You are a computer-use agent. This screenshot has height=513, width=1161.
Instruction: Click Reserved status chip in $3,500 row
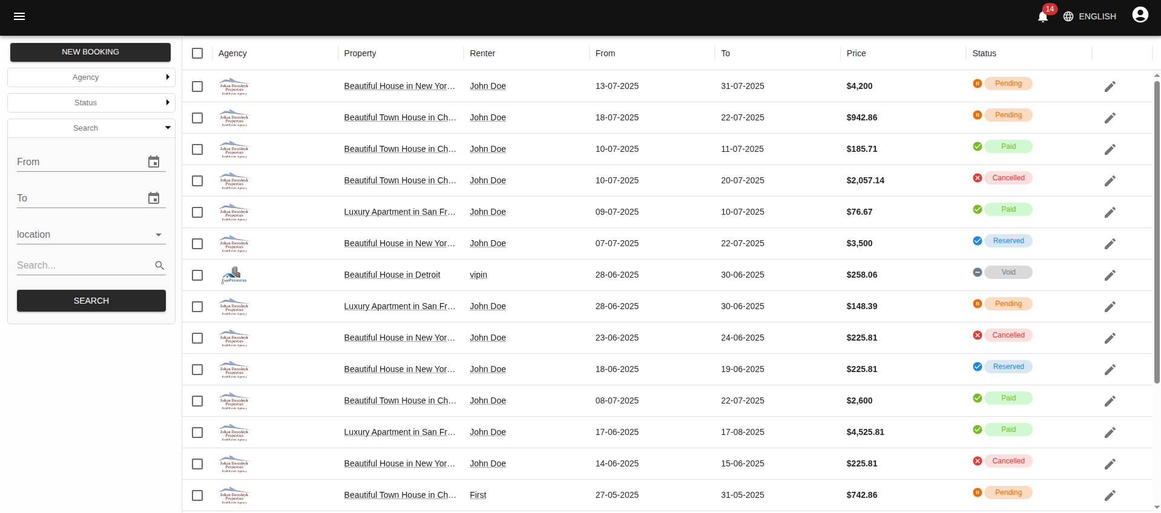tap(1008, 241)
